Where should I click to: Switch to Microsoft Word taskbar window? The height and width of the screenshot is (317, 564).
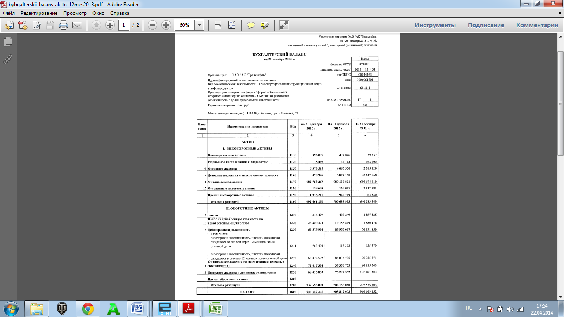tap(137, 309)
